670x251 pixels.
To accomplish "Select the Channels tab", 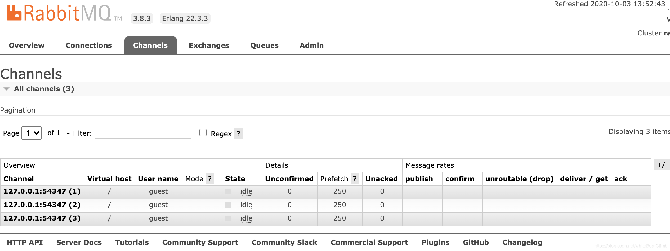I will click(151, 45).
